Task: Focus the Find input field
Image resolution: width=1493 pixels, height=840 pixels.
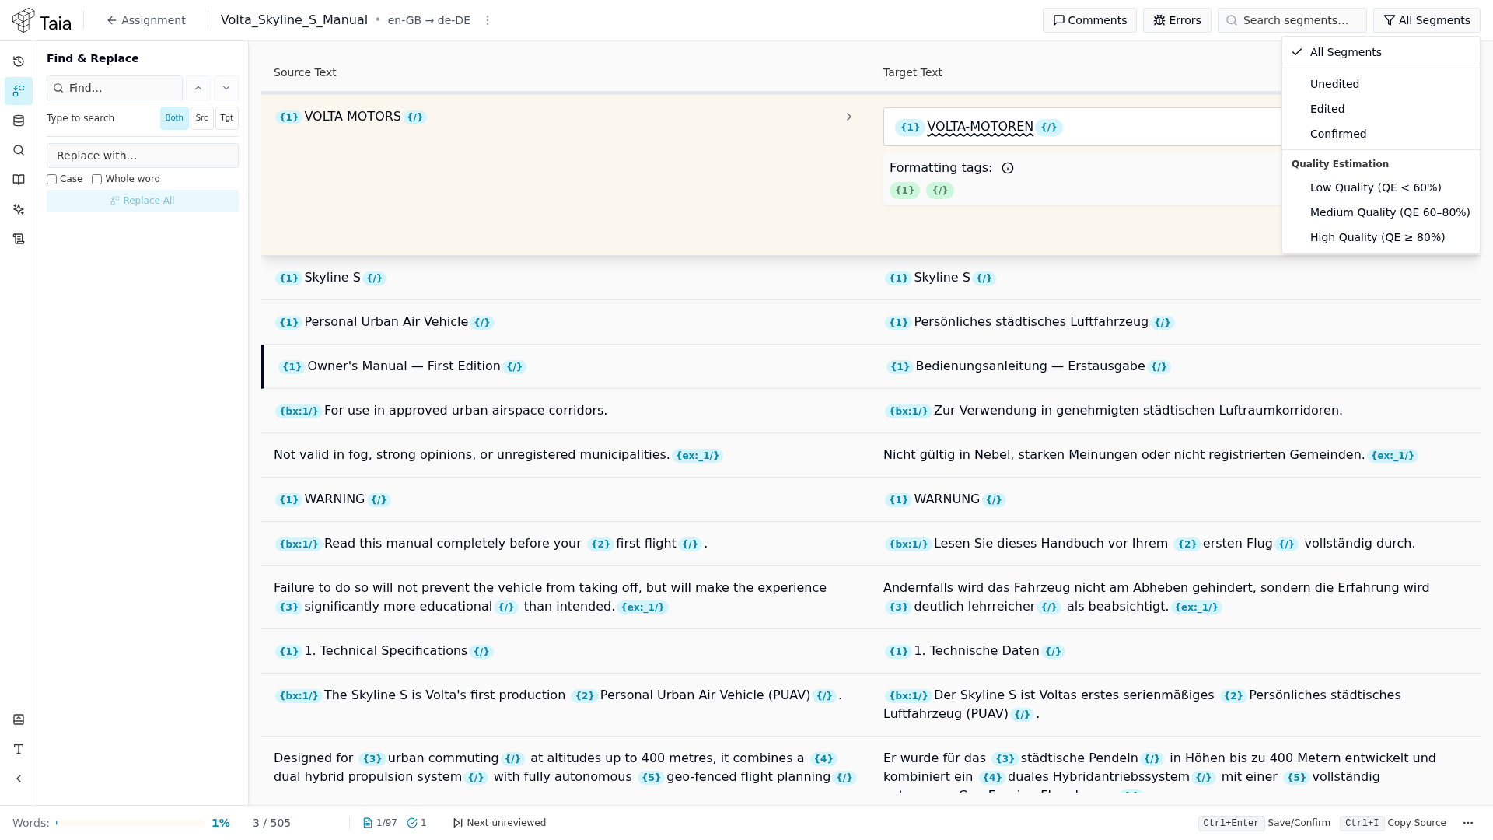Action: click(x=114, y=88)
